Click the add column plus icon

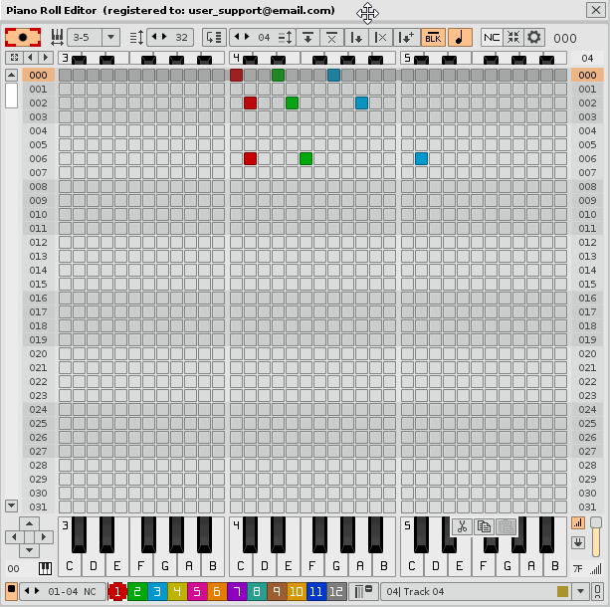pyautogui.click(x=406, y=38)
